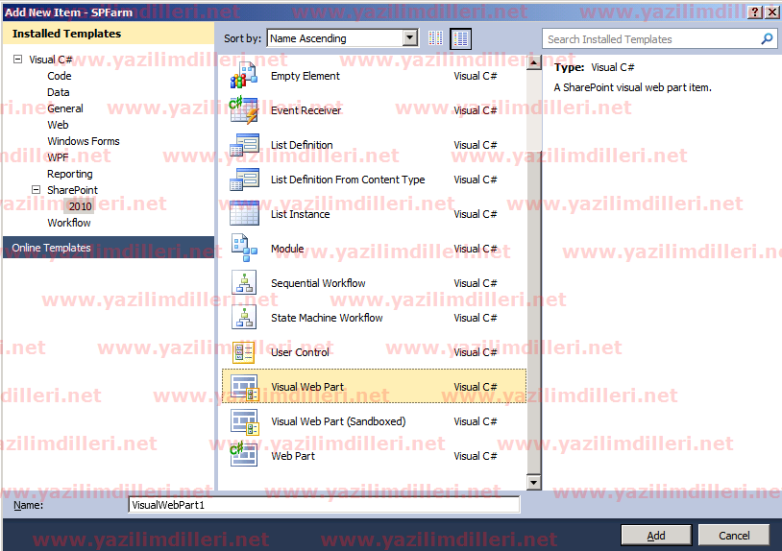Switch to small icons view

[435, 38]
